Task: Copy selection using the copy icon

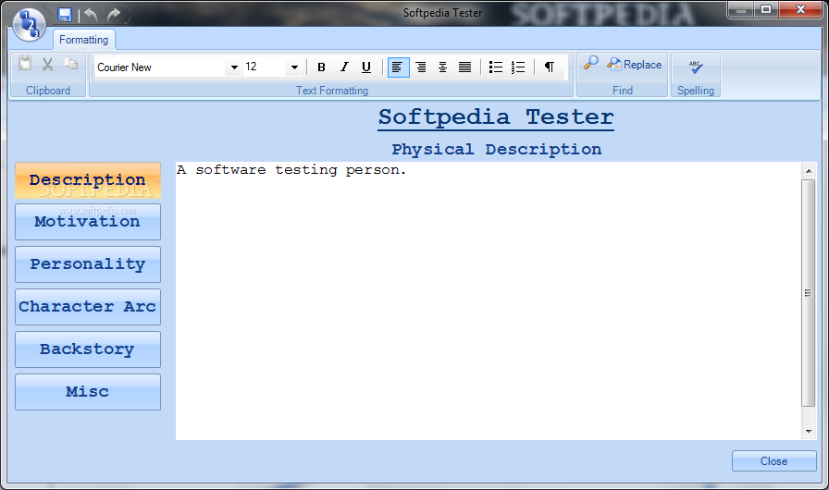Action: click(71, 64)
